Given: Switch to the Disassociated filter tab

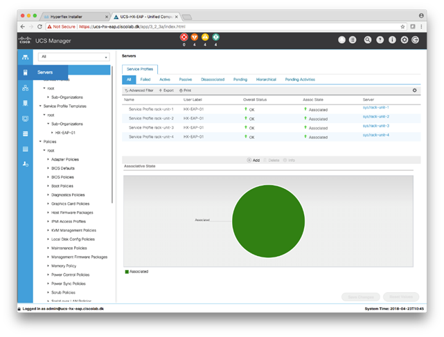Looking at the screenshot, I should pyautogui.click(x=213, y=80).
